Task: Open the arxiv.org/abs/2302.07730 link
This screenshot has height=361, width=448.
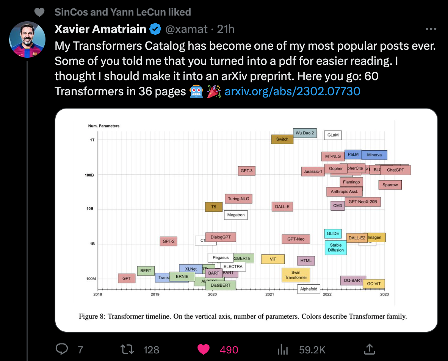Action: click(x=292, y=91)
